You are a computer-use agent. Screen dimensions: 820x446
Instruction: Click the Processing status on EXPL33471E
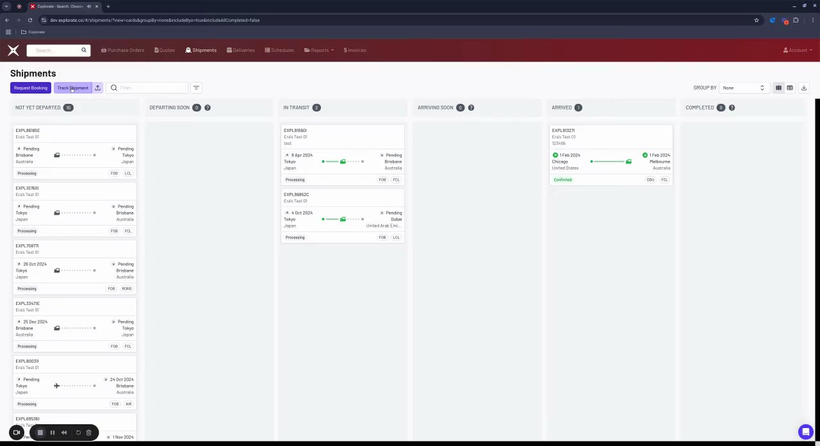[x=27, y=347]
